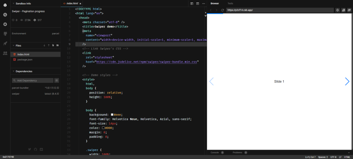Create a new folder via Files header icon
The image size is (353, 159).
(x=58, y=45)
